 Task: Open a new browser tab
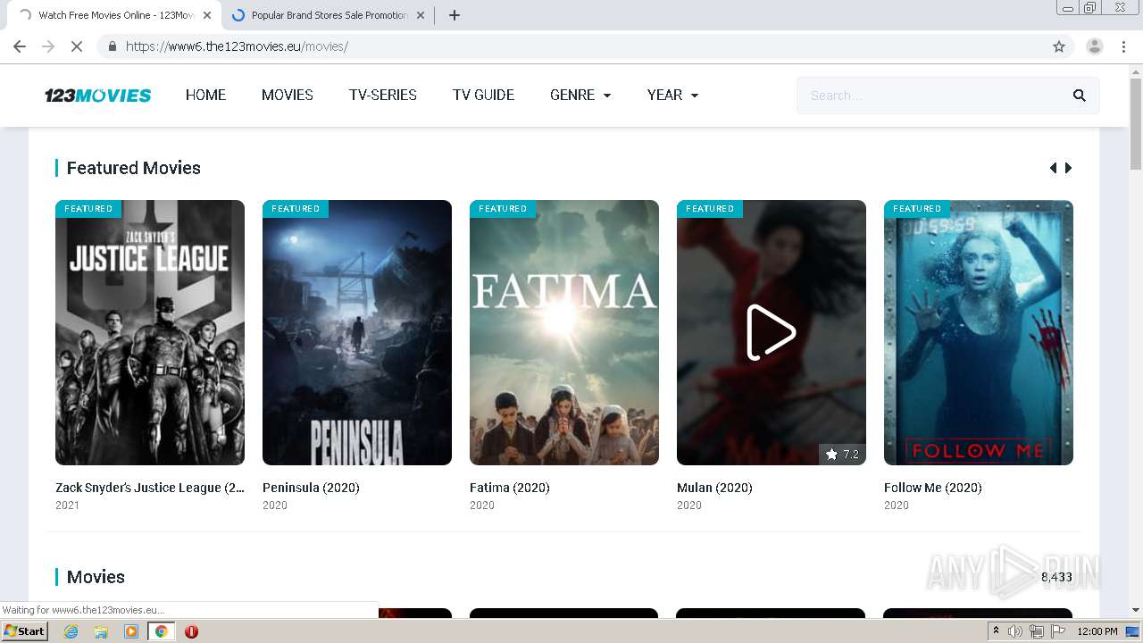(454, 15)
